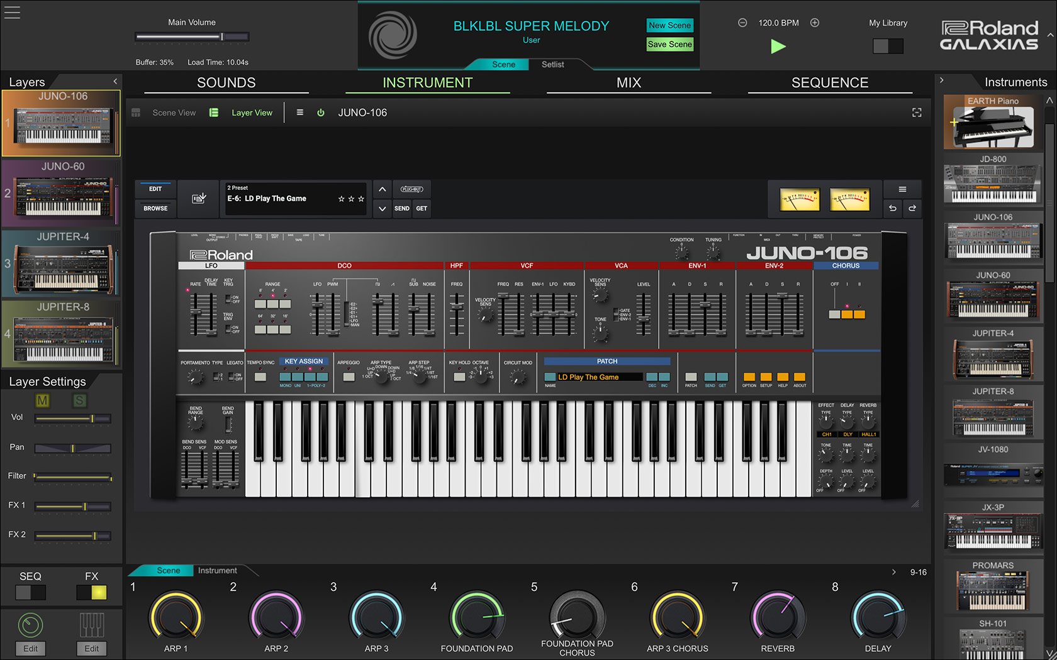Image resolution: width=1057 pixels, height=660 pixels.
Task: Click the Plug-Out icon button
Action: pyautogui.click(x=412, y=189)
